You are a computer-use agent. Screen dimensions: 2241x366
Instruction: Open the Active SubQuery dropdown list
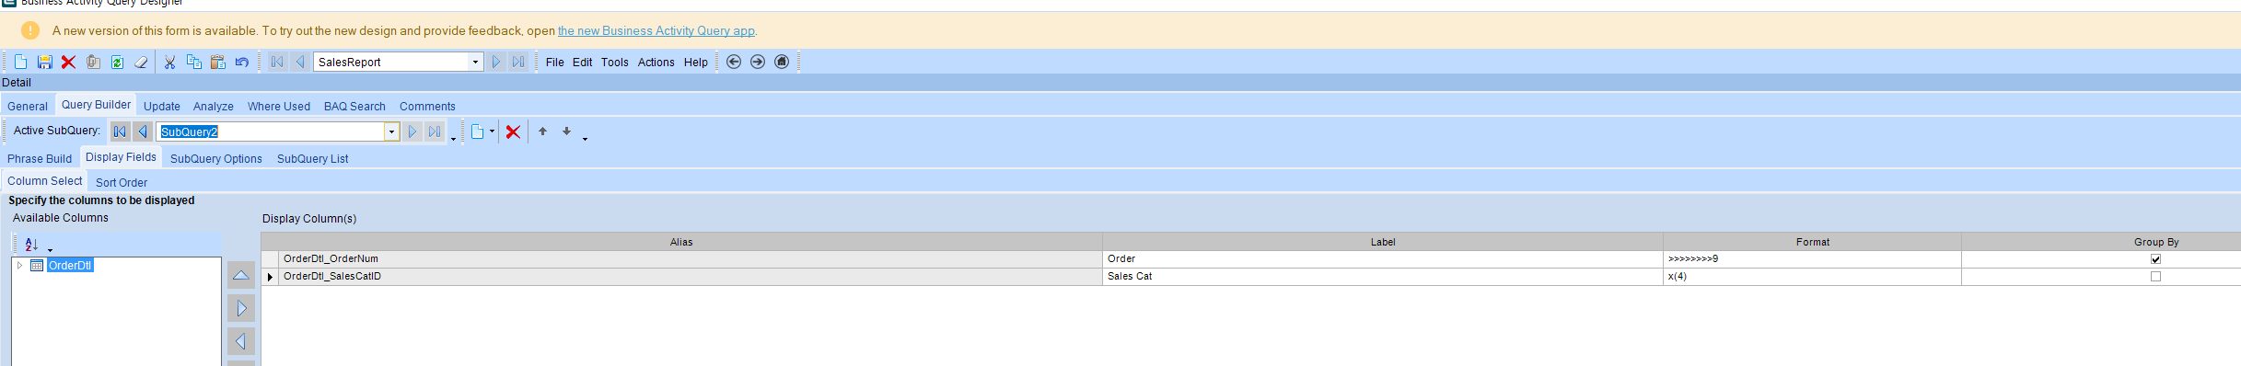(x=391, y=132)
